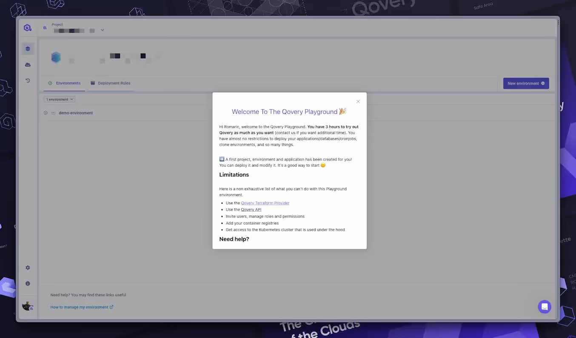
Task: Close the Welcome To The Qovery Playground dialog
Action: click(x=358, y=101)
